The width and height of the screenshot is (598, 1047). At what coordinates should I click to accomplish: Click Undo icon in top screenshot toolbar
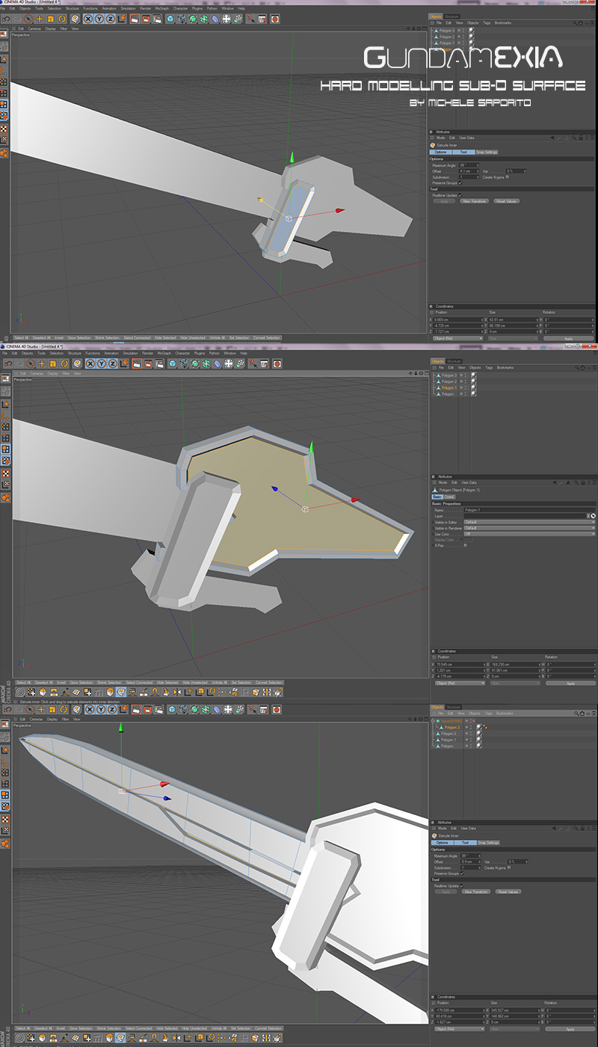point(6,18)
